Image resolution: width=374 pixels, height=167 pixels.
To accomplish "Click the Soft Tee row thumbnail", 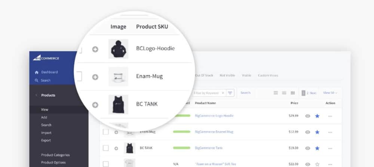I will [x=129, y=163].
